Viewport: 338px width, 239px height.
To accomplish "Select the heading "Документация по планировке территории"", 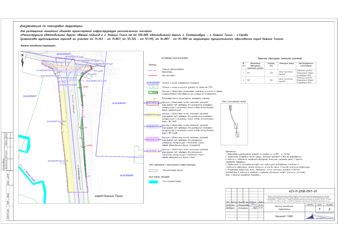I will (51, 26).
